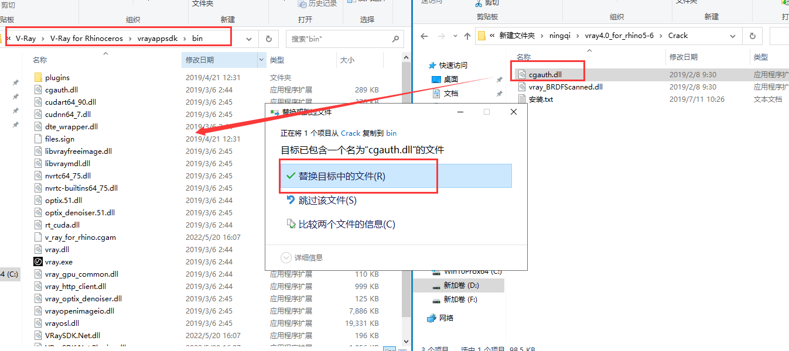The image size is (789, 351).
Task: Expand 详细信息 in the replace dialog
Action: [302, 257]
